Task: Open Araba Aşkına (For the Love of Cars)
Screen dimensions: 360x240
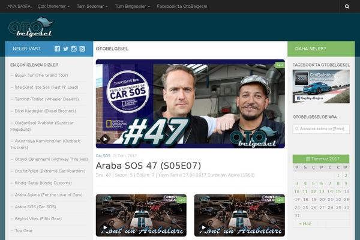Action: (49, 195)
